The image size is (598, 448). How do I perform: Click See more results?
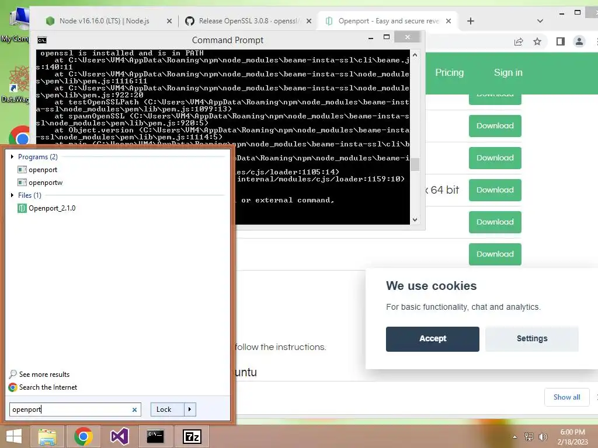39,374
